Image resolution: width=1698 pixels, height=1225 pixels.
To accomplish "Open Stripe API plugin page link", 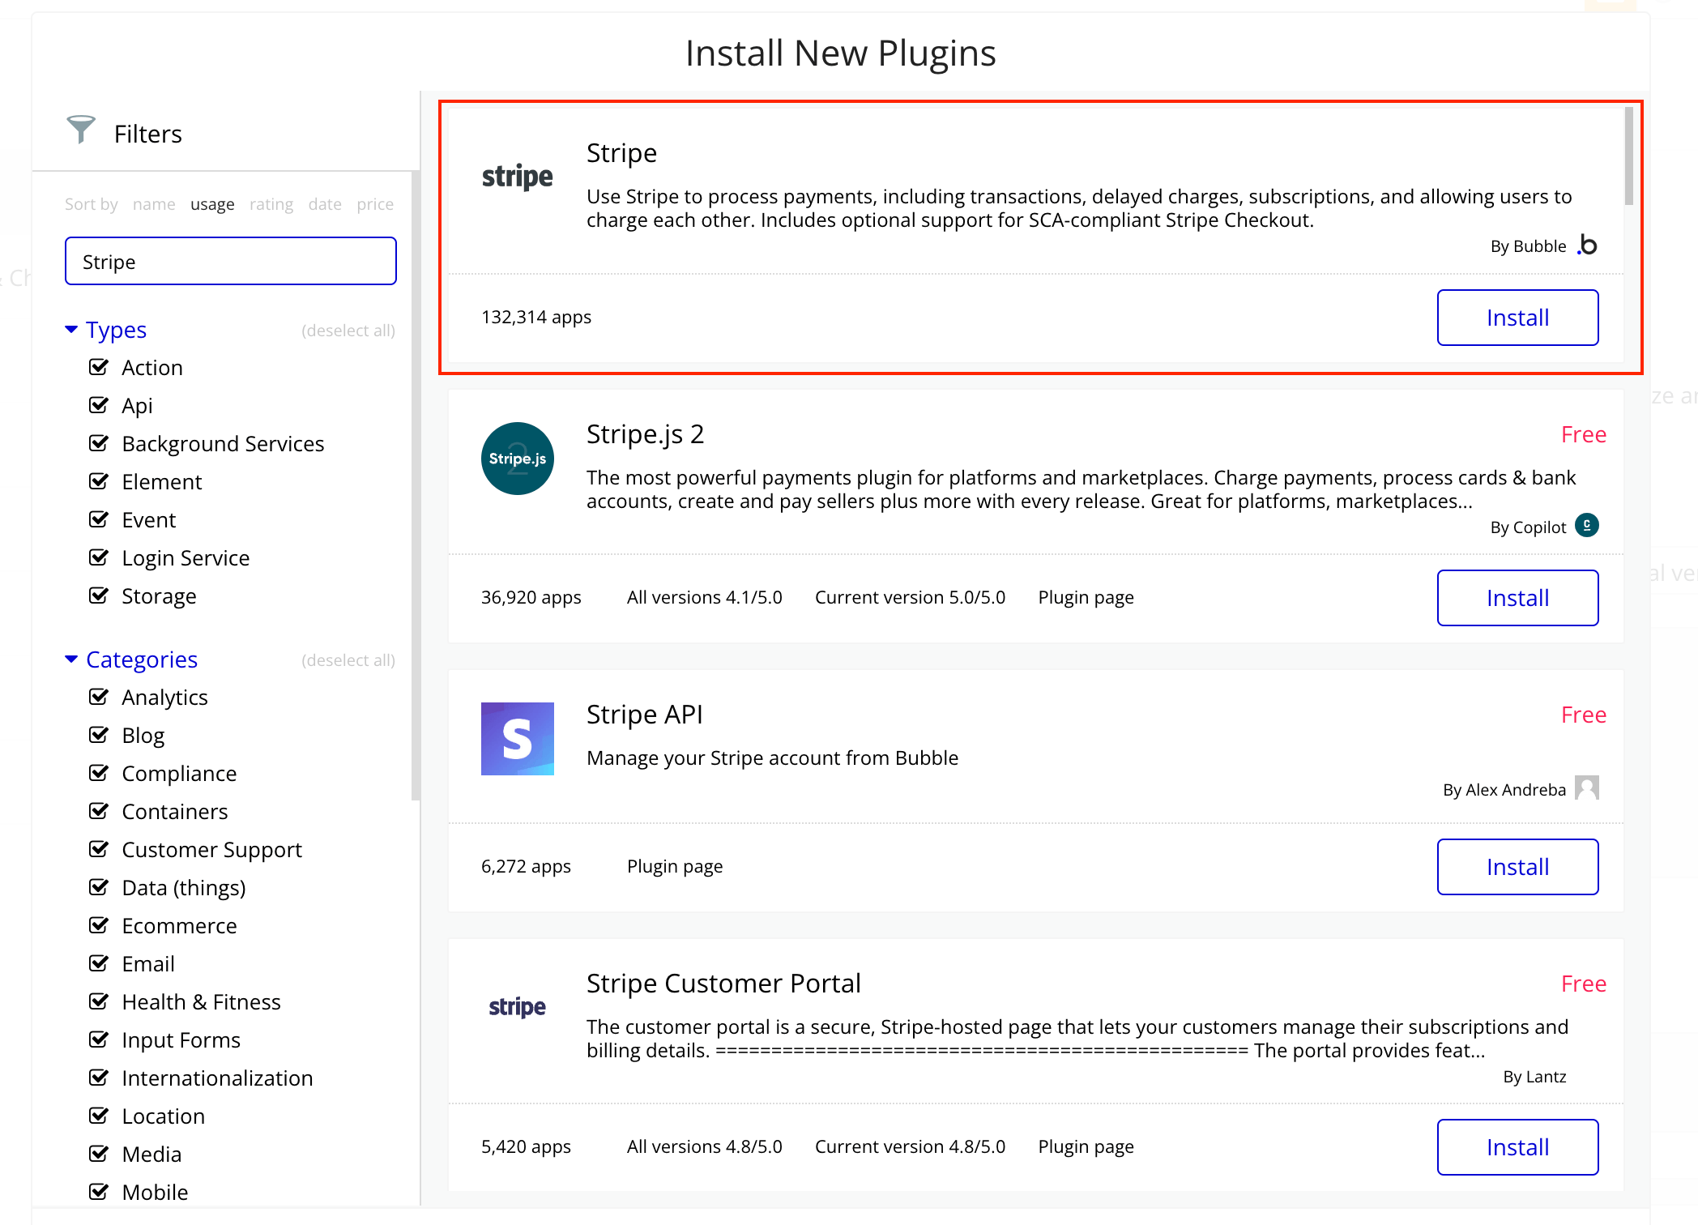I will click(x=674, y=867).
